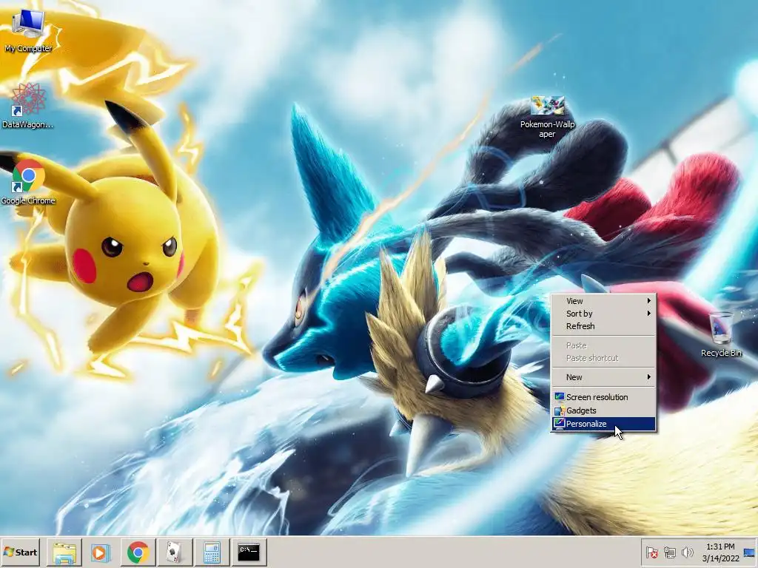Open Chrome from the taskbar
Image resolution: width=758 pixels, height=568 pixels.
[138, 552]
